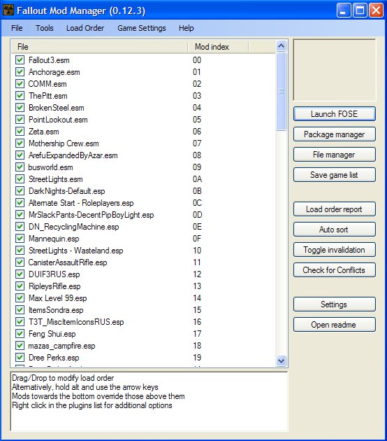Screen dimensions: 387x441
Task: Click the plugin list vertical scrollbar thumb
Action: [282, 92]
